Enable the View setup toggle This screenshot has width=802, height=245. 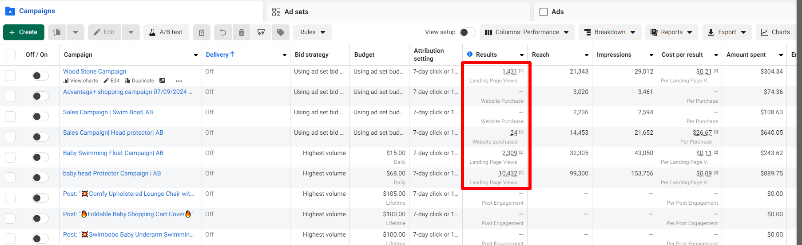tap(467, 32)
